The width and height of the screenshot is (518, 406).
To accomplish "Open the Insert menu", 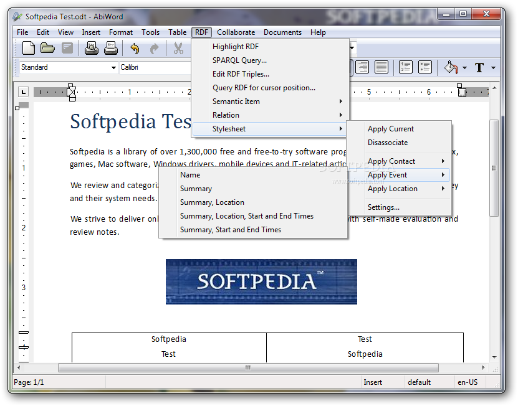I will tap(91, 32).
